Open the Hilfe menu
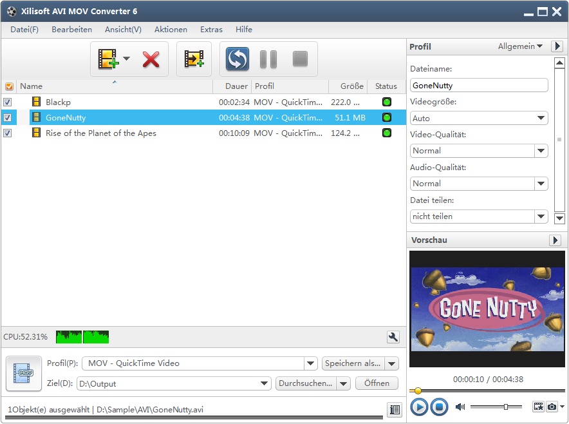Screen dimensions: 569x424 [244, 30]
